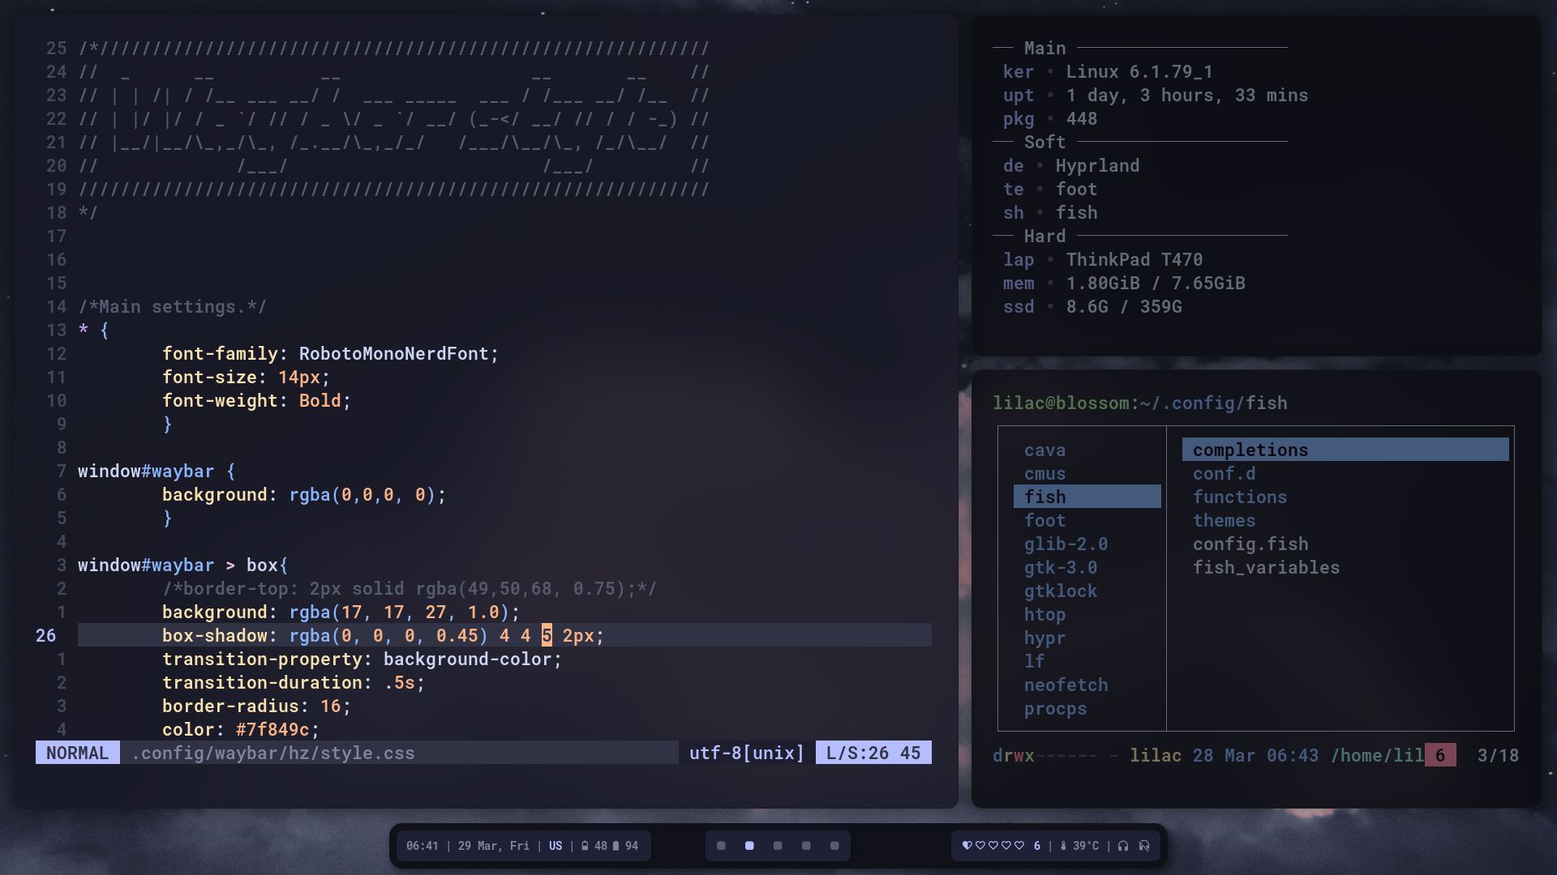
Task: Click the window#waybar > box selector line
Action: click(x=182, y=565)
